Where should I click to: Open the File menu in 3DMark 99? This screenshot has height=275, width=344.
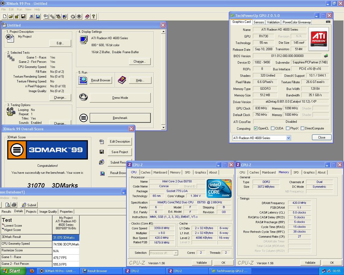point(3,9)
